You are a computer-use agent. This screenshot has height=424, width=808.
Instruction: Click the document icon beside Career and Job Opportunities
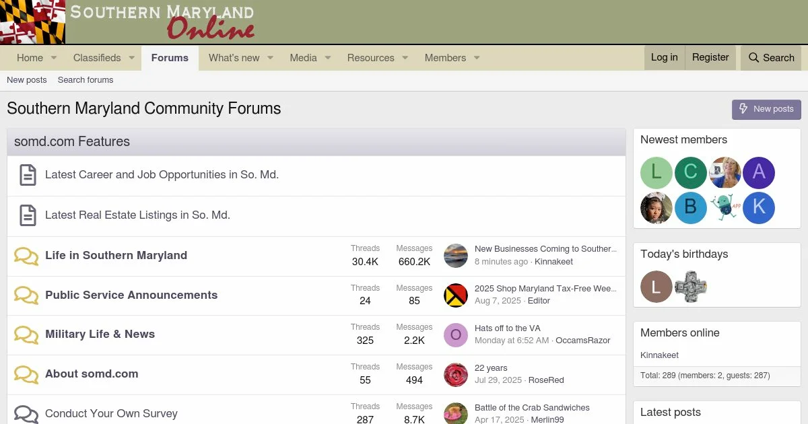click(28, 175)
